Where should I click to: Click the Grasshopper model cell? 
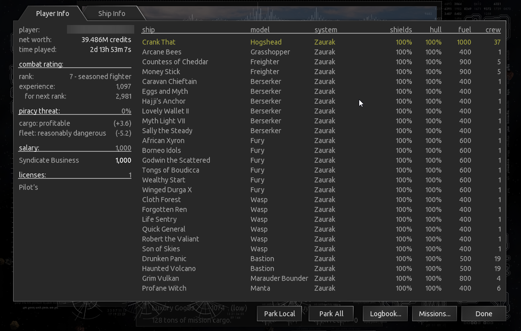tap(270, 52)
